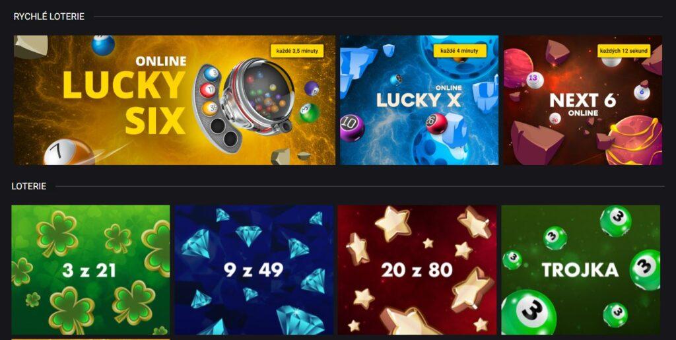The height and width of the screenshot is (340, 676).
Task: Click the white number 13 ball in Next 6
Action: [533, 79]
